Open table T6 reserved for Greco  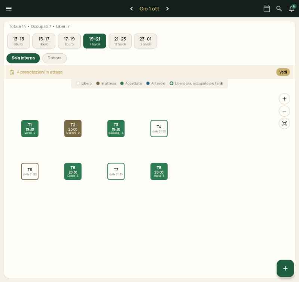pyautogui.click(x=73, y=172)
